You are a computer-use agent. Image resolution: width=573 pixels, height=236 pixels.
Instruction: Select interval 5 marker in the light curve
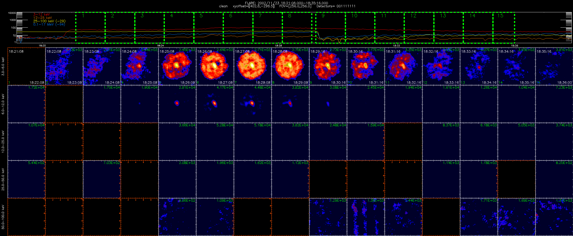pyautogui.click(x=201, y=16)
